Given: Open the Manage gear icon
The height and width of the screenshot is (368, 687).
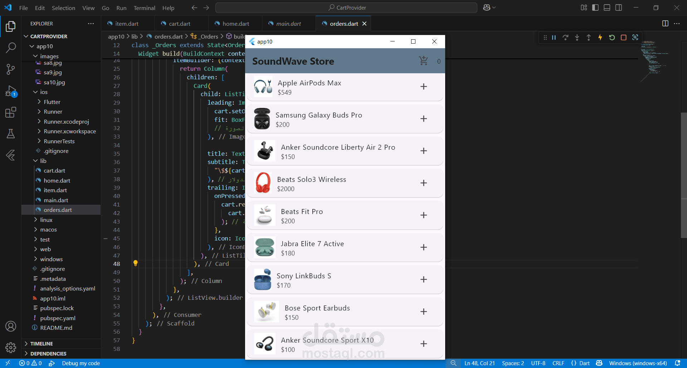Looking at the screenshot, I should point(11,347).
